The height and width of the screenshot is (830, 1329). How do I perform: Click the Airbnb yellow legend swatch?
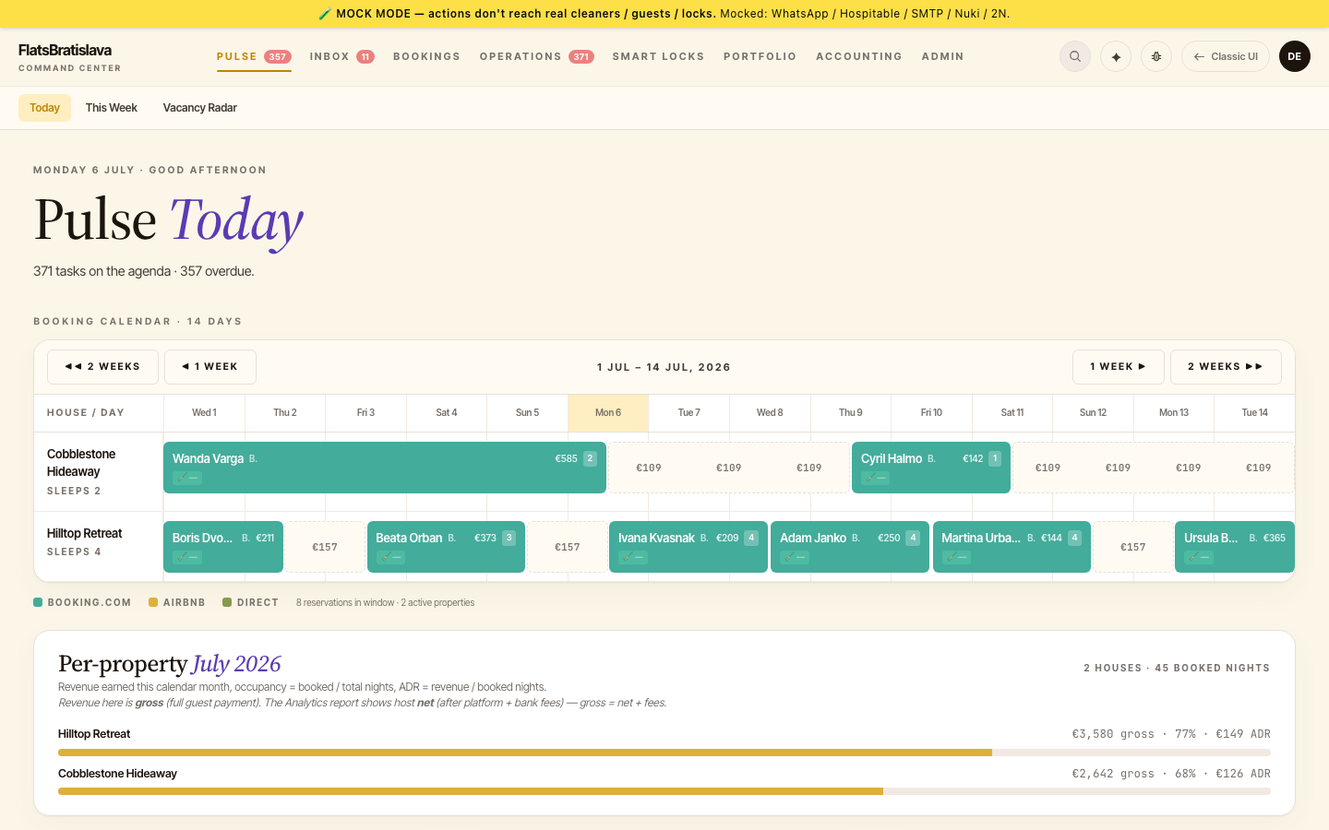pos(153,602)
